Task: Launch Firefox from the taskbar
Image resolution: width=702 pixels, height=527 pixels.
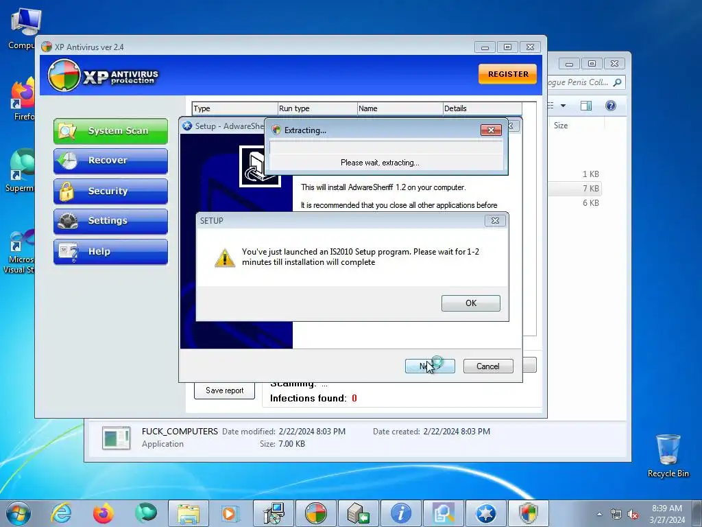Action: coord(103,513)
